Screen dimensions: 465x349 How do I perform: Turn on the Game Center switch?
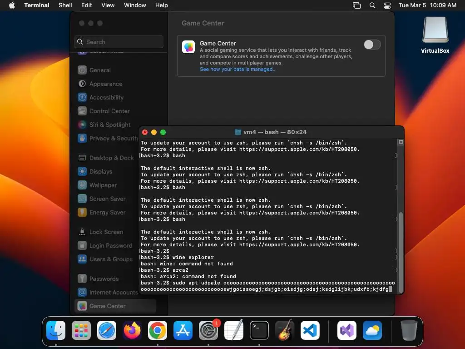click(x=372, y=45)
